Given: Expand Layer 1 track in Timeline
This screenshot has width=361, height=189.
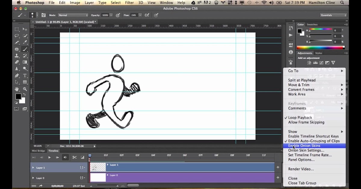Looking at the screenshot, I should 33,168.
